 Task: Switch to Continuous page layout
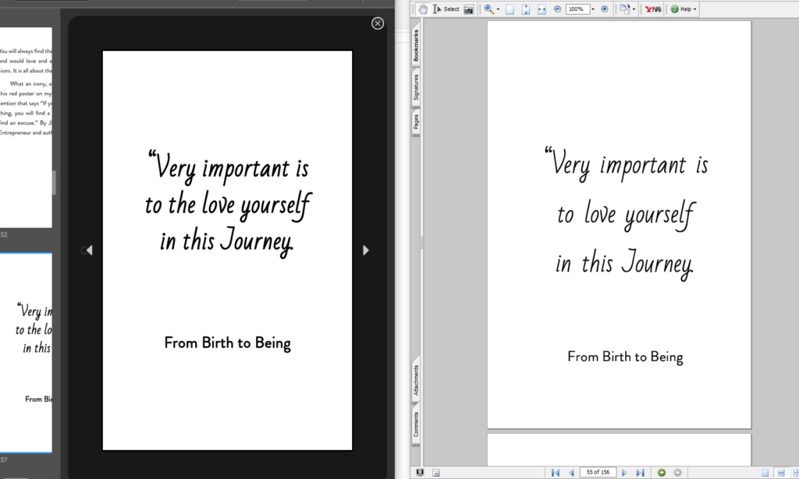[x=780, y=473]
